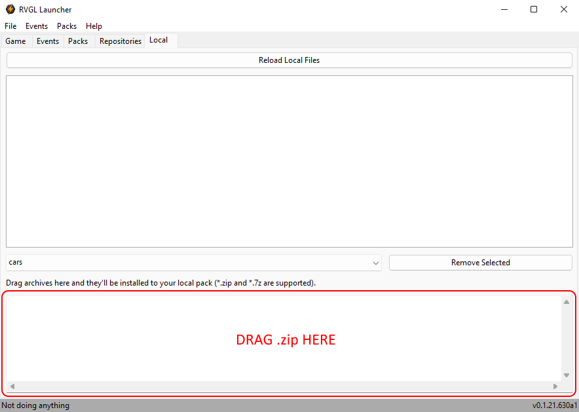Click the scroll up arrow in drop area
This screenshot has height=412, width=579.
click(x=567, y=302)
